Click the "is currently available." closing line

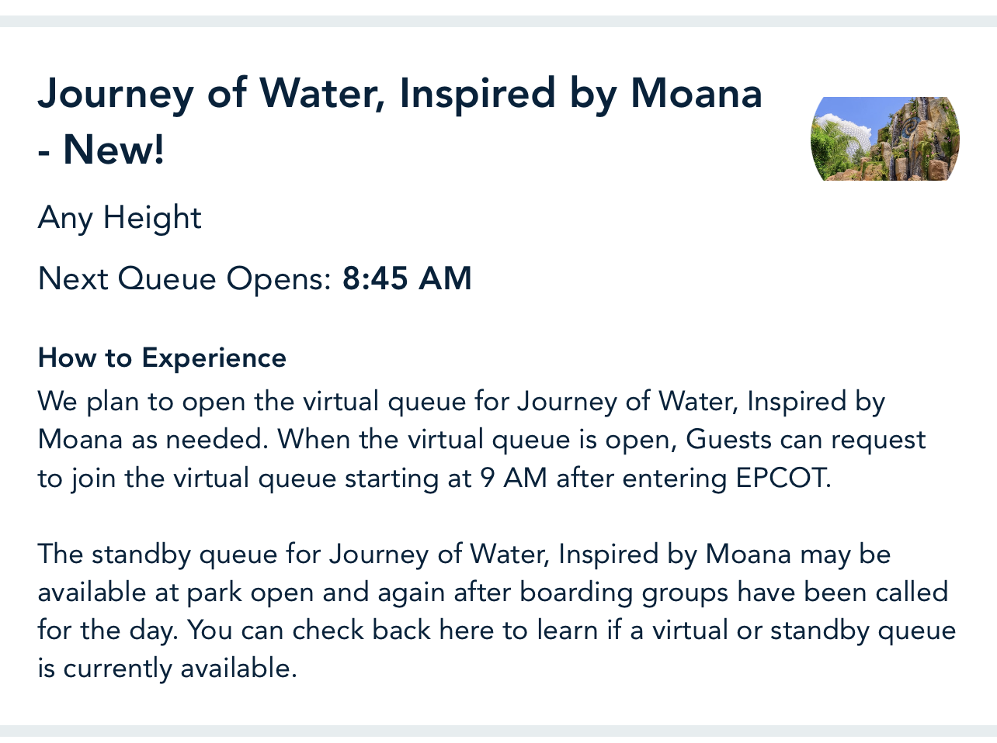coord(168,668)
